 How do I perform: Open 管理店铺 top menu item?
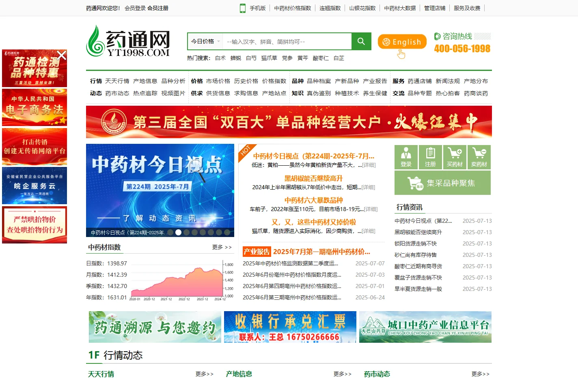[435, 8]
